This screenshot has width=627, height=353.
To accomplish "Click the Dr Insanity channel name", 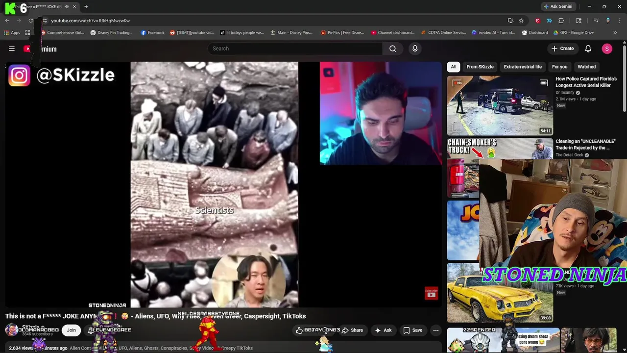I will pos(565,93).
